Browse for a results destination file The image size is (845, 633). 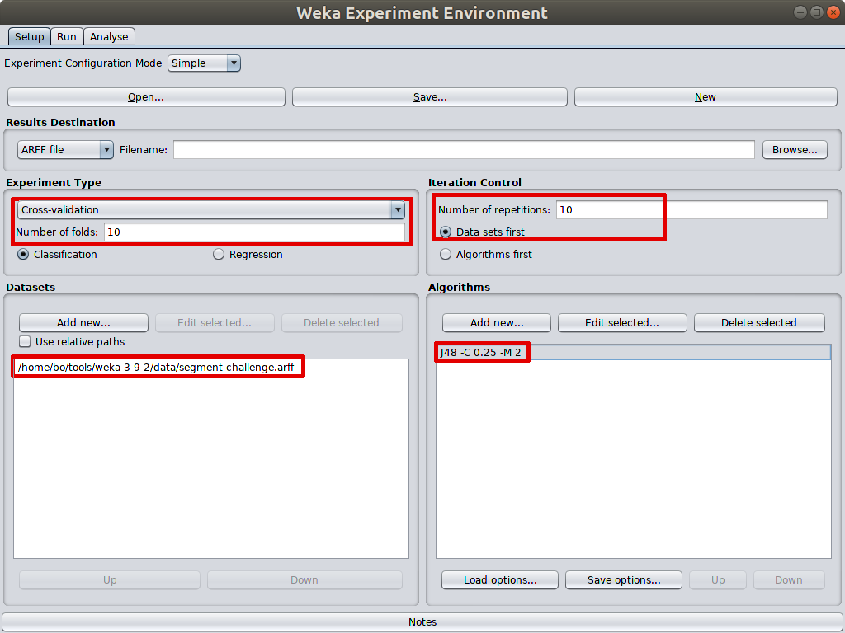[795, 150]
